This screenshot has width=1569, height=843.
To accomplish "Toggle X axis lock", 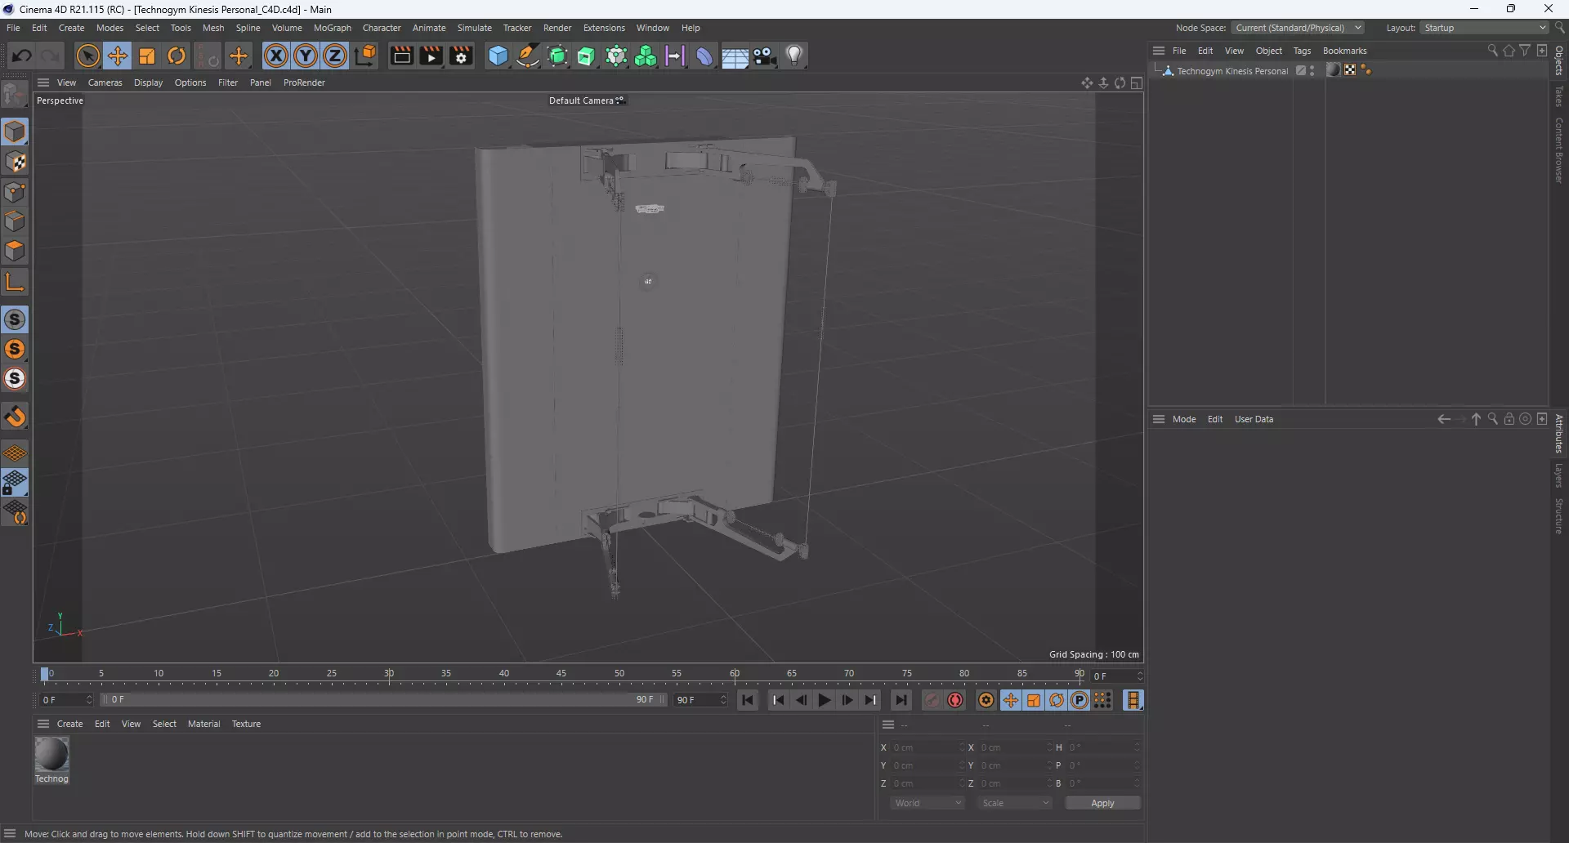I will point(276,56).
